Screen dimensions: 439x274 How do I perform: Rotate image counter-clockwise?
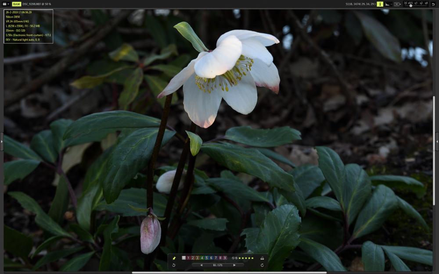pos(174,265)
